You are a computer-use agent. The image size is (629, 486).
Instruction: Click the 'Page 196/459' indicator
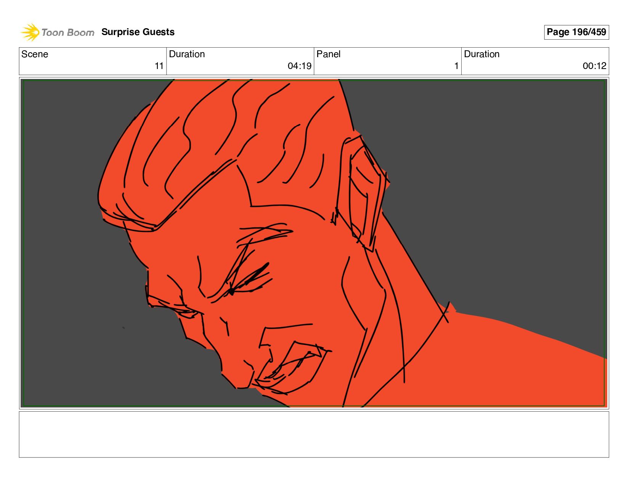click(576, 32)
